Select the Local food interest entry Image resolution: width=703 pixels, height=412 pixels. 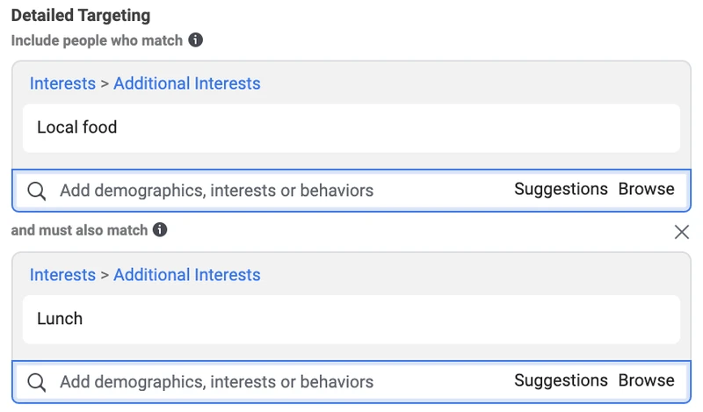click(x=351, y=128)
